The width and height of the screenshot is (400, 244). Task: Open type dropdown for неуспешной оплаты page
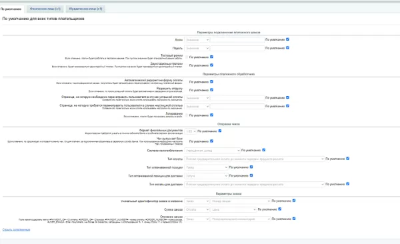(197, 107)
